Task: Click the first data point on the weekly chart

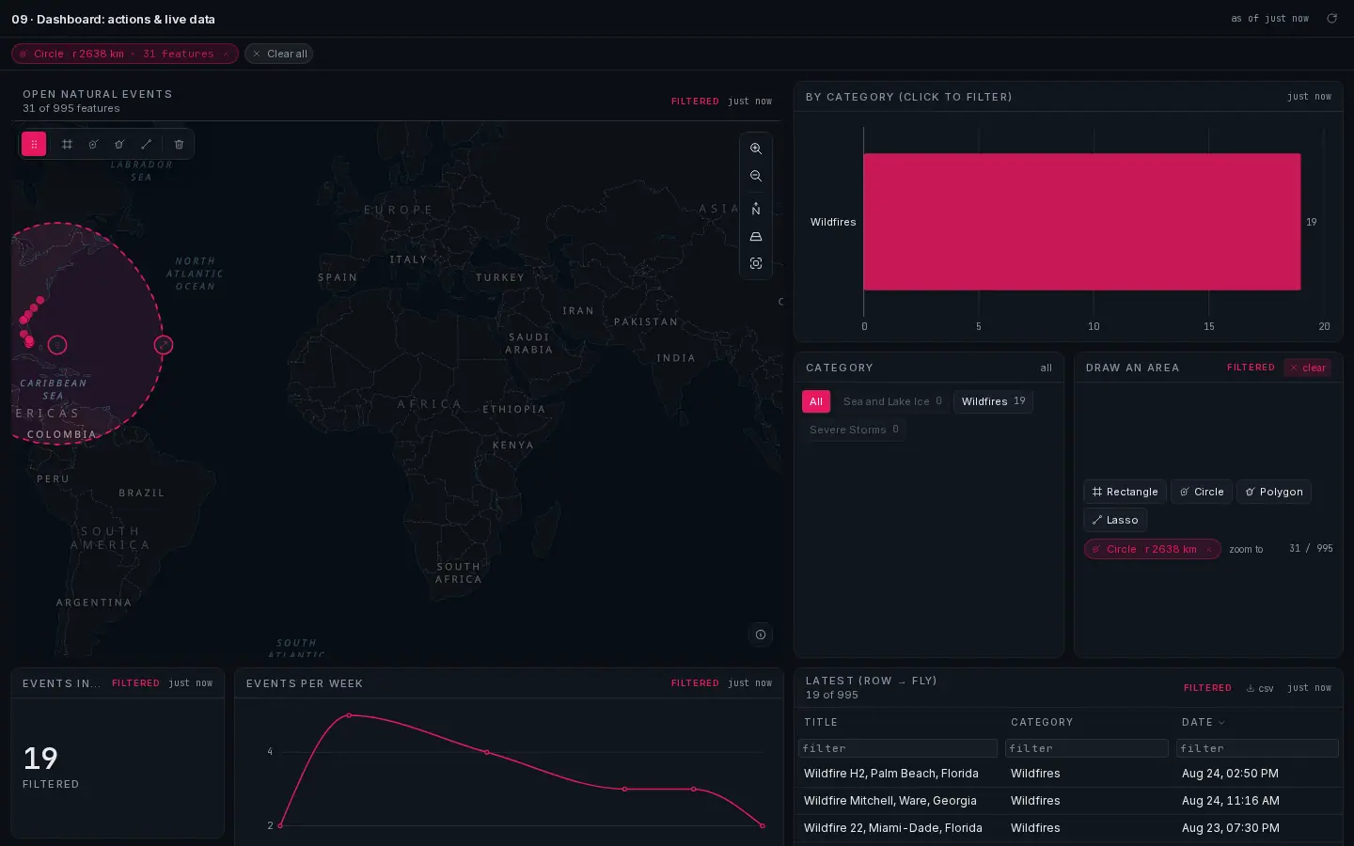Action: (x=281, y=825)
